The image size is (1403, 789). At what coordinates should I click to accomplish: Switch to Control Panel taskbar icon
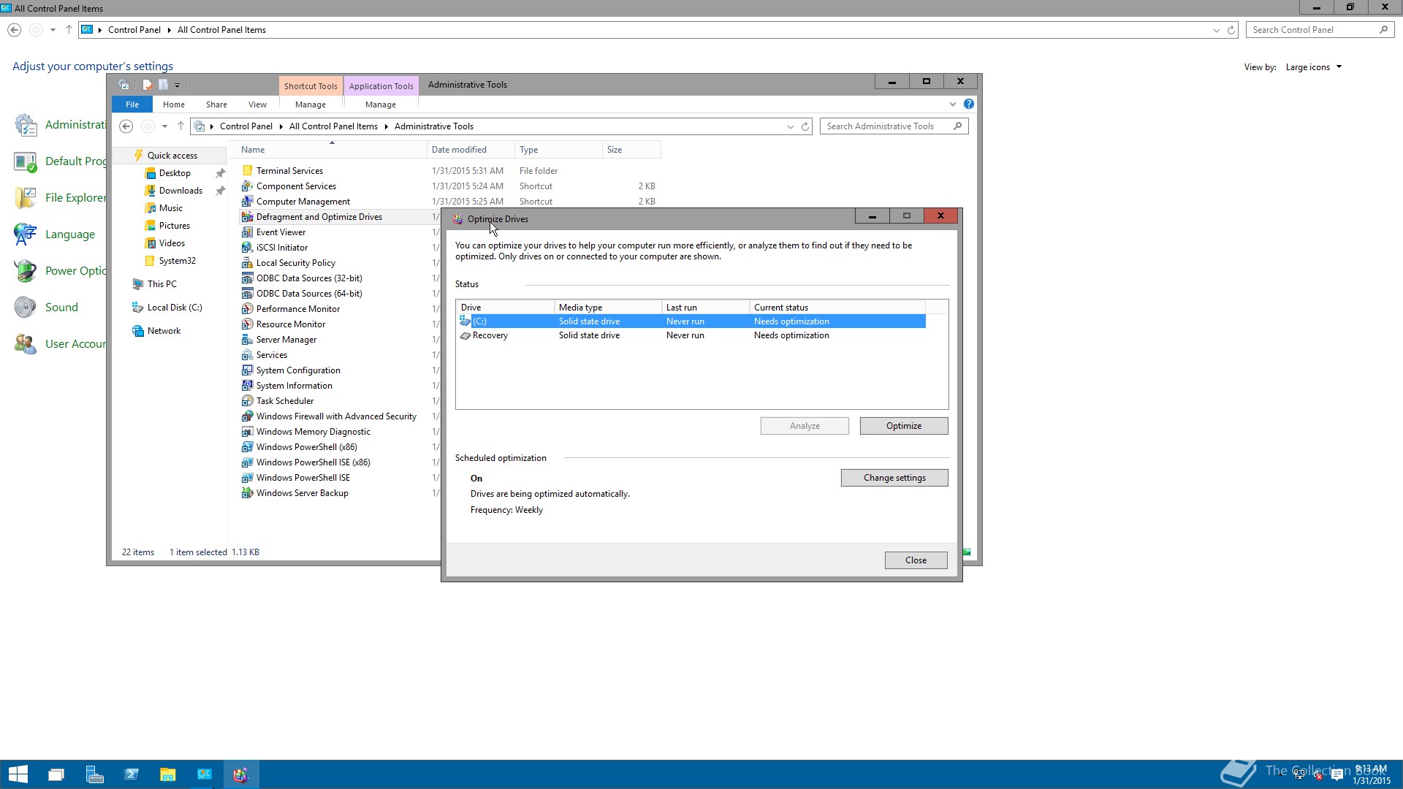click(x=205, y=774)
